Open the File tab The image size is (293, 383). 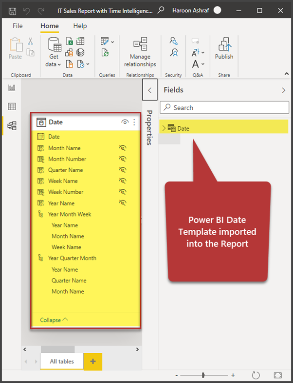pyautogui.click(x=18, y=26)
